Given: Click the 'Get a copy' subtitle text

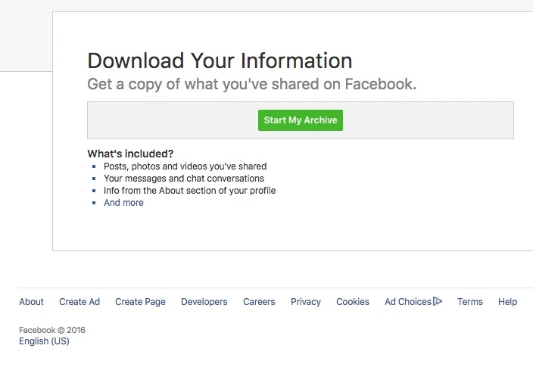Looking at the screenshot, I should (251, 84).
